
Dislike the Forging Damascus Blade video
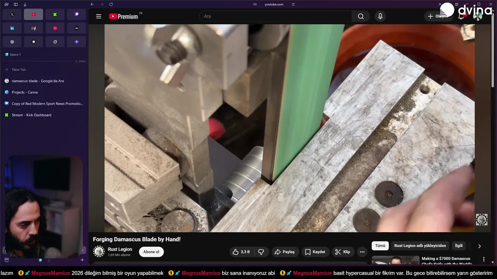261,252
